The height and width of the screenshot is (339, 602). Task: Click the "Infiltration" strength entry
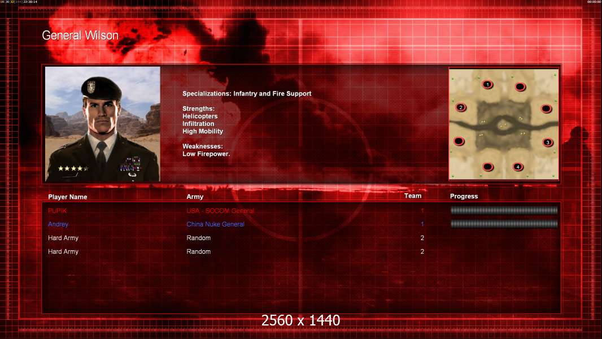[x=198, y=124]
